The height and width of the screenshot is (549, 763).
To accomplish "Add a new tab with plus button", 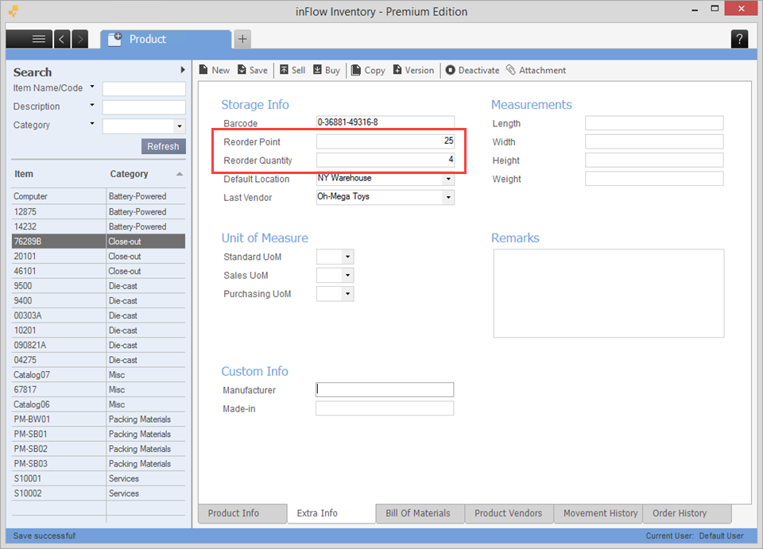I will (x=242, y=39).
